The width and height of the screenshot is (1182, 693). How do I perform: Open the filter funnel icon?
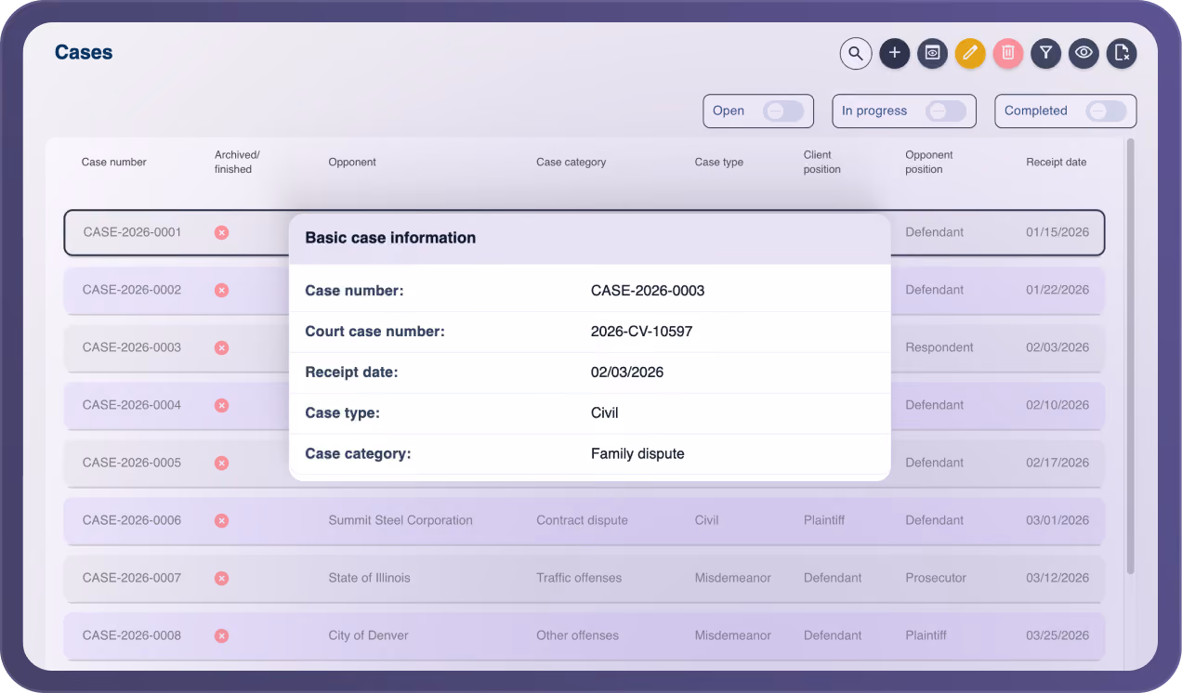coord(1046,53)
